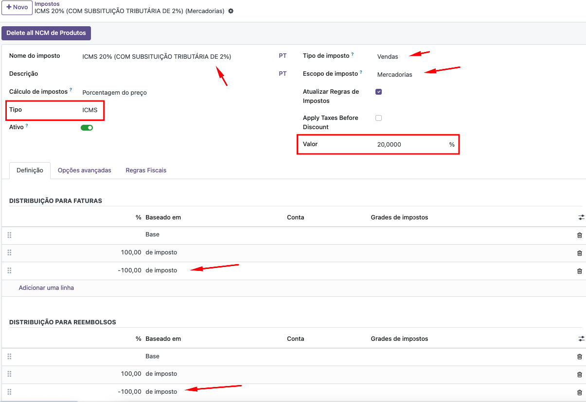This screenshot has height=402, width=586.
Task: Open column options for the Reembolsos table
Action: pyautogui.click(x=581, y=338)
